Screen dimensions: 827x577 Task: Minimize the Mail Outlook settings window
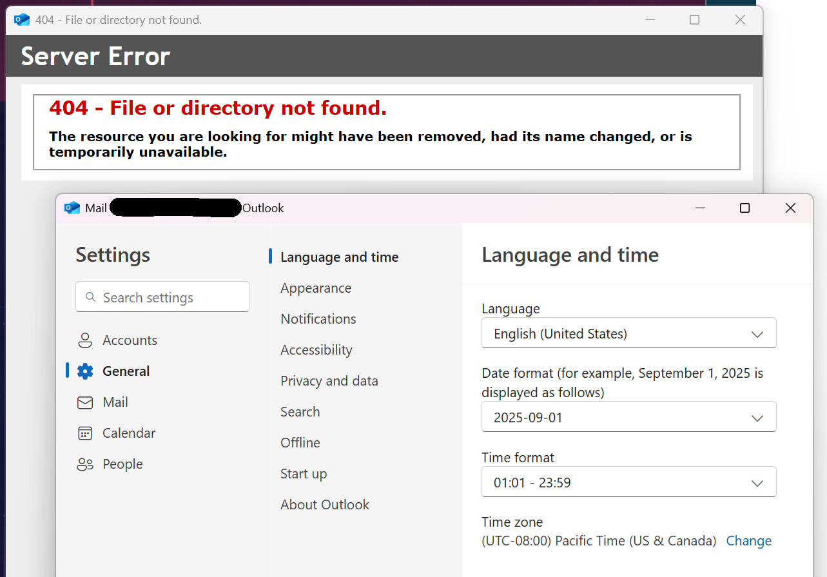(x=700, y=208)
